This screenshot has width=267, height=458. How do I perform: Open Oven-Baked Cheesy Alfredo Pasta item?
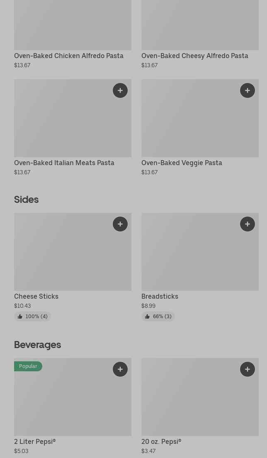click(x=195, y=56)
